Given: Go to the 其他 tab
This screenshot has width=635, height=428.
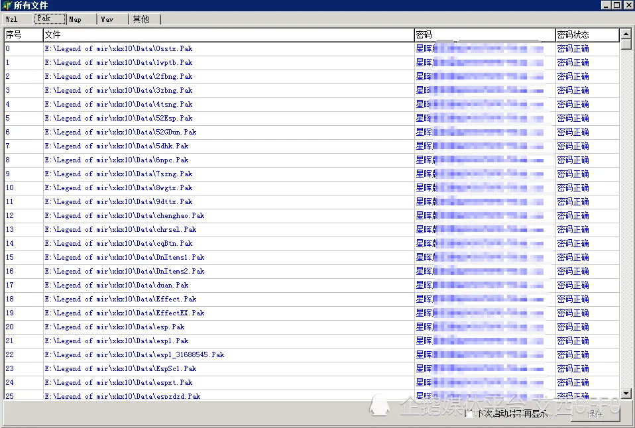Looking at the screenshot, I should point(143,19).
